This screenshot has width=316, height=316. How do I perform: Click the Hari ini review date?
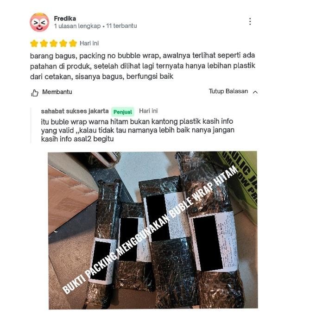[x=89, y=44]
